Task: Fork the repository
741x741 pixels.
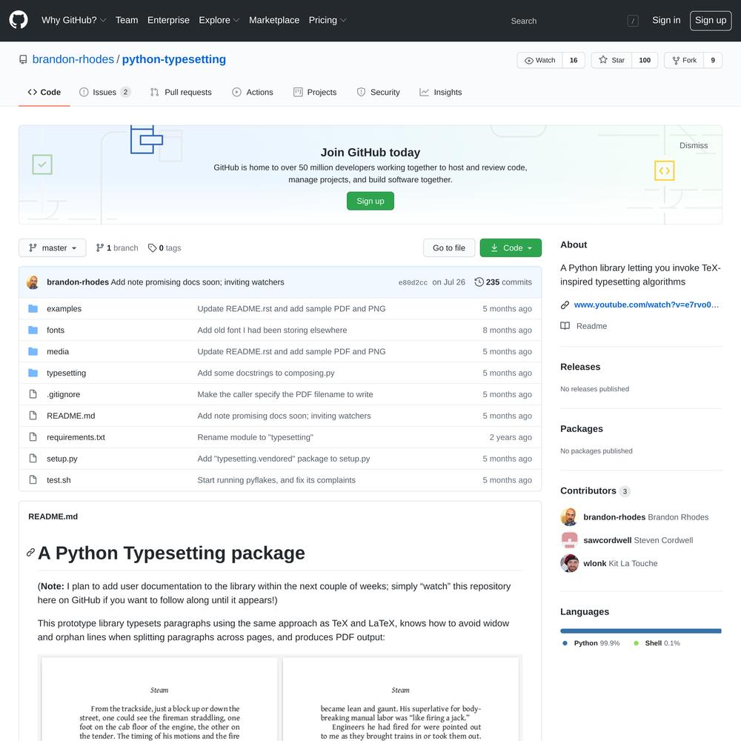Action: coord(684,60)
